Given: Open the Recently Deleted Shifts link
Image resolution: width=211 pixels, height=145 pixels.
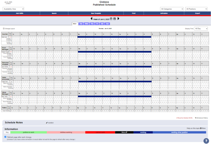Looking at the screenshot, I should click(185, 118).
